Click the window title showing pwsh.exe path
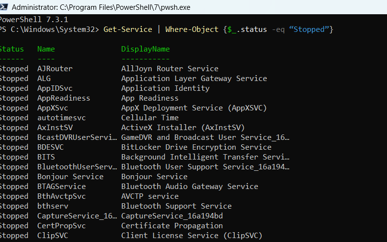387x242 pixels. (x=101, y=7)
